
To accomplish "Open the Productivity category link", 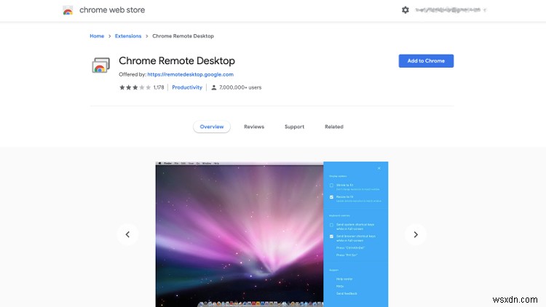I will pos(187,87).
